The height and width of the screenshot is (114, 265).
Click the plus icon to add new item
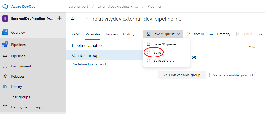tap(59, 18)
